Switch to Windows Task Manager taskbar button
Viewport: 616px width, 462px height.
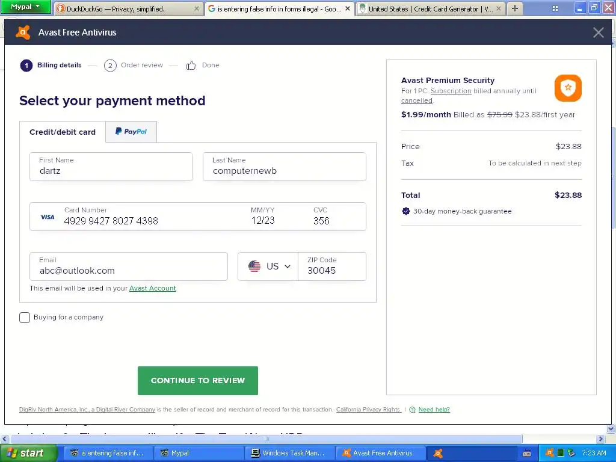(x=289, y=453)
